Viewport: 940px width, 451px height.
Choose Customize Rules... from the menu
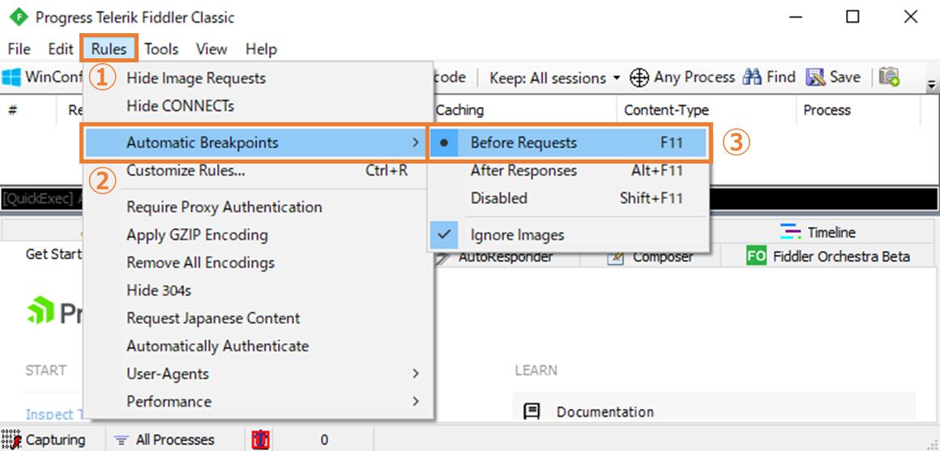pos(186,171)
